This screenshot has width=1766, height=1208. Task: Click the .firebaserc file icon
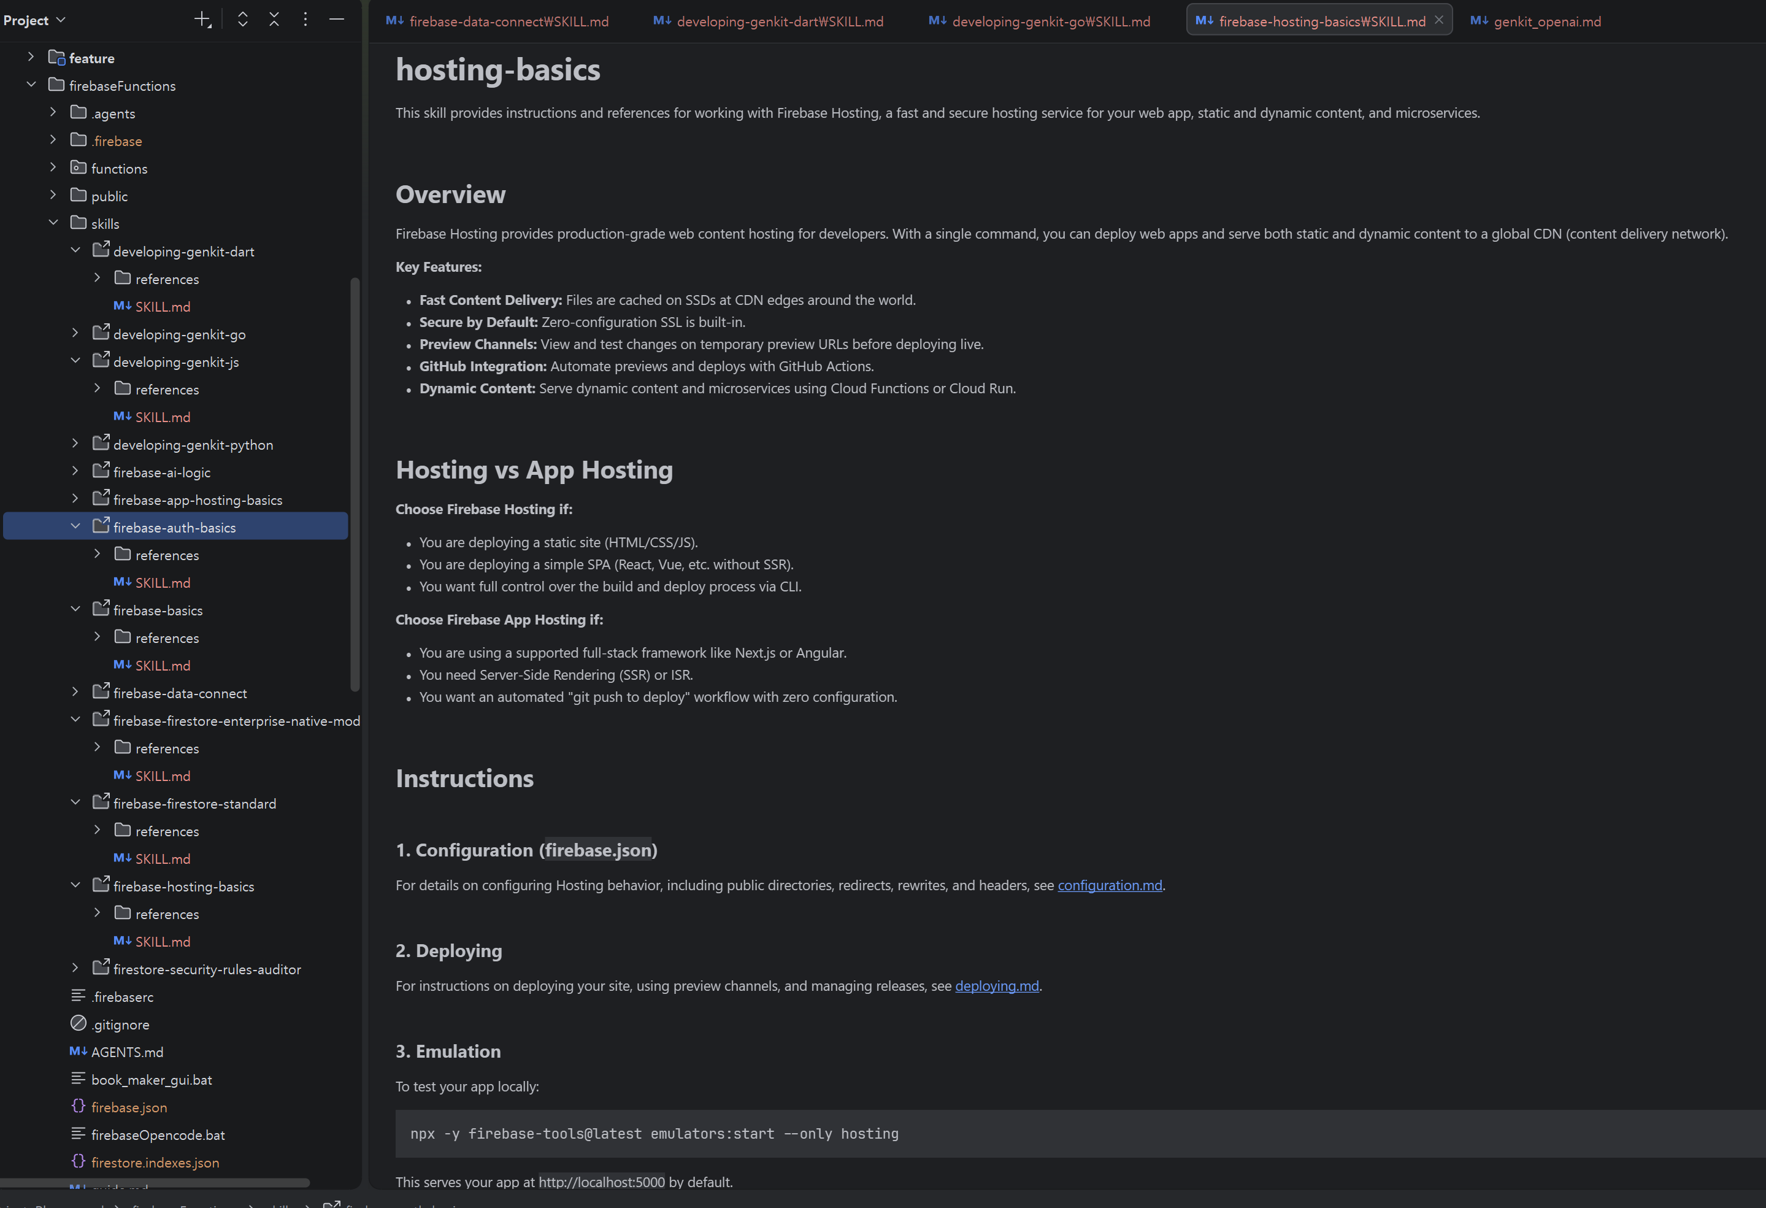click(79, 995)
